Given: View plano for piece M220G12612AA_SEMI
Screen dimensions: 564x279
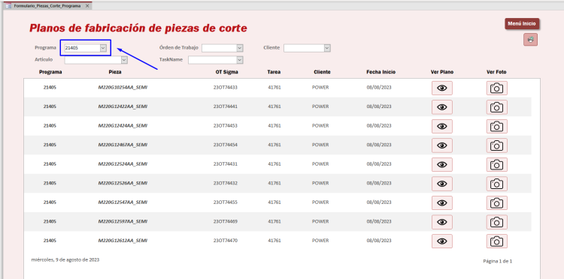Looking at the screenshot, I should (441, 241).
